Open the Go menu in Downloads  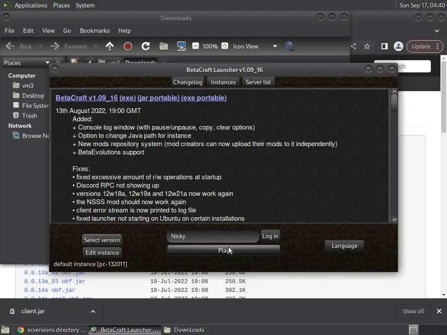67,31
